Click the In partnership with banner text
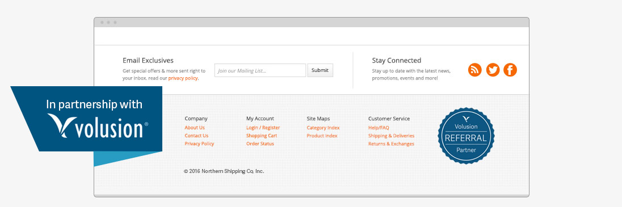The height and width of the screenshot is (207, 622). pos(94,105)
